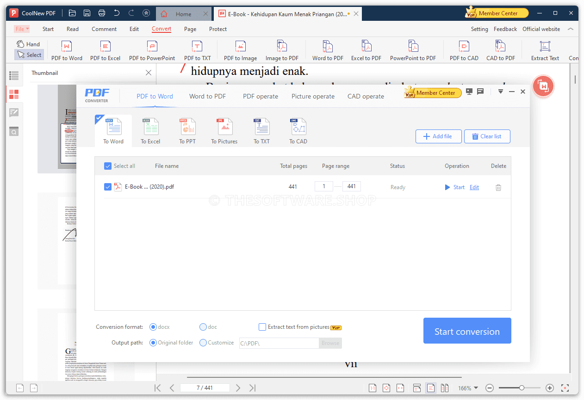Screen dimensions: 584x400
Task: Open Word to PDF converter in ribbon
Action: 328,50
